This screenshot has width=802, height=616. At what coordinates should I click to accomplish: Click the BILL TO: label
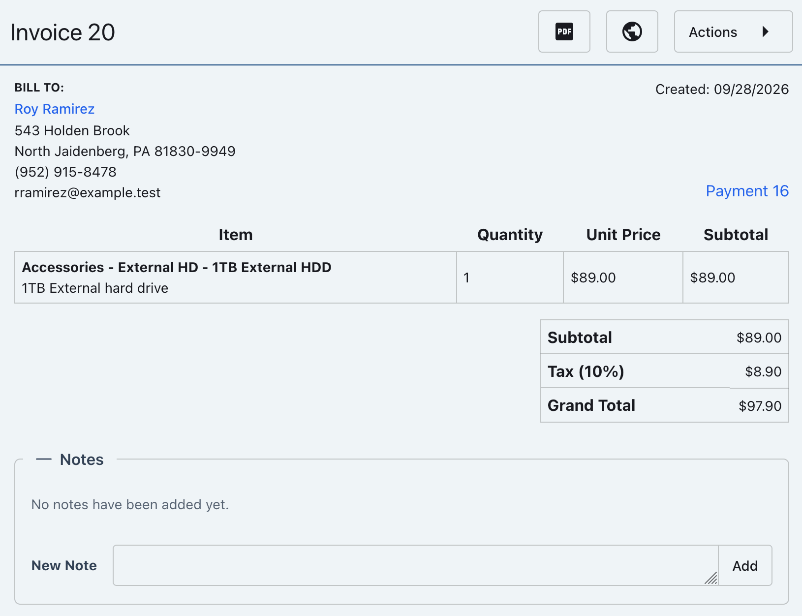click(x=39, y=88)
